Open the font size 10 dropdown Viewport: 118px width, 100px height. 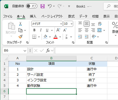[72, 24]
